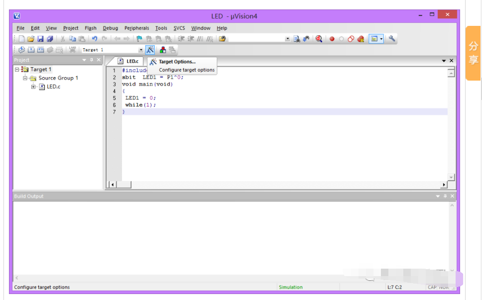Viewport: 482px width, 300px height.
Task: Translate the current file with the compile icon
Action: click(x=21, y=50)
